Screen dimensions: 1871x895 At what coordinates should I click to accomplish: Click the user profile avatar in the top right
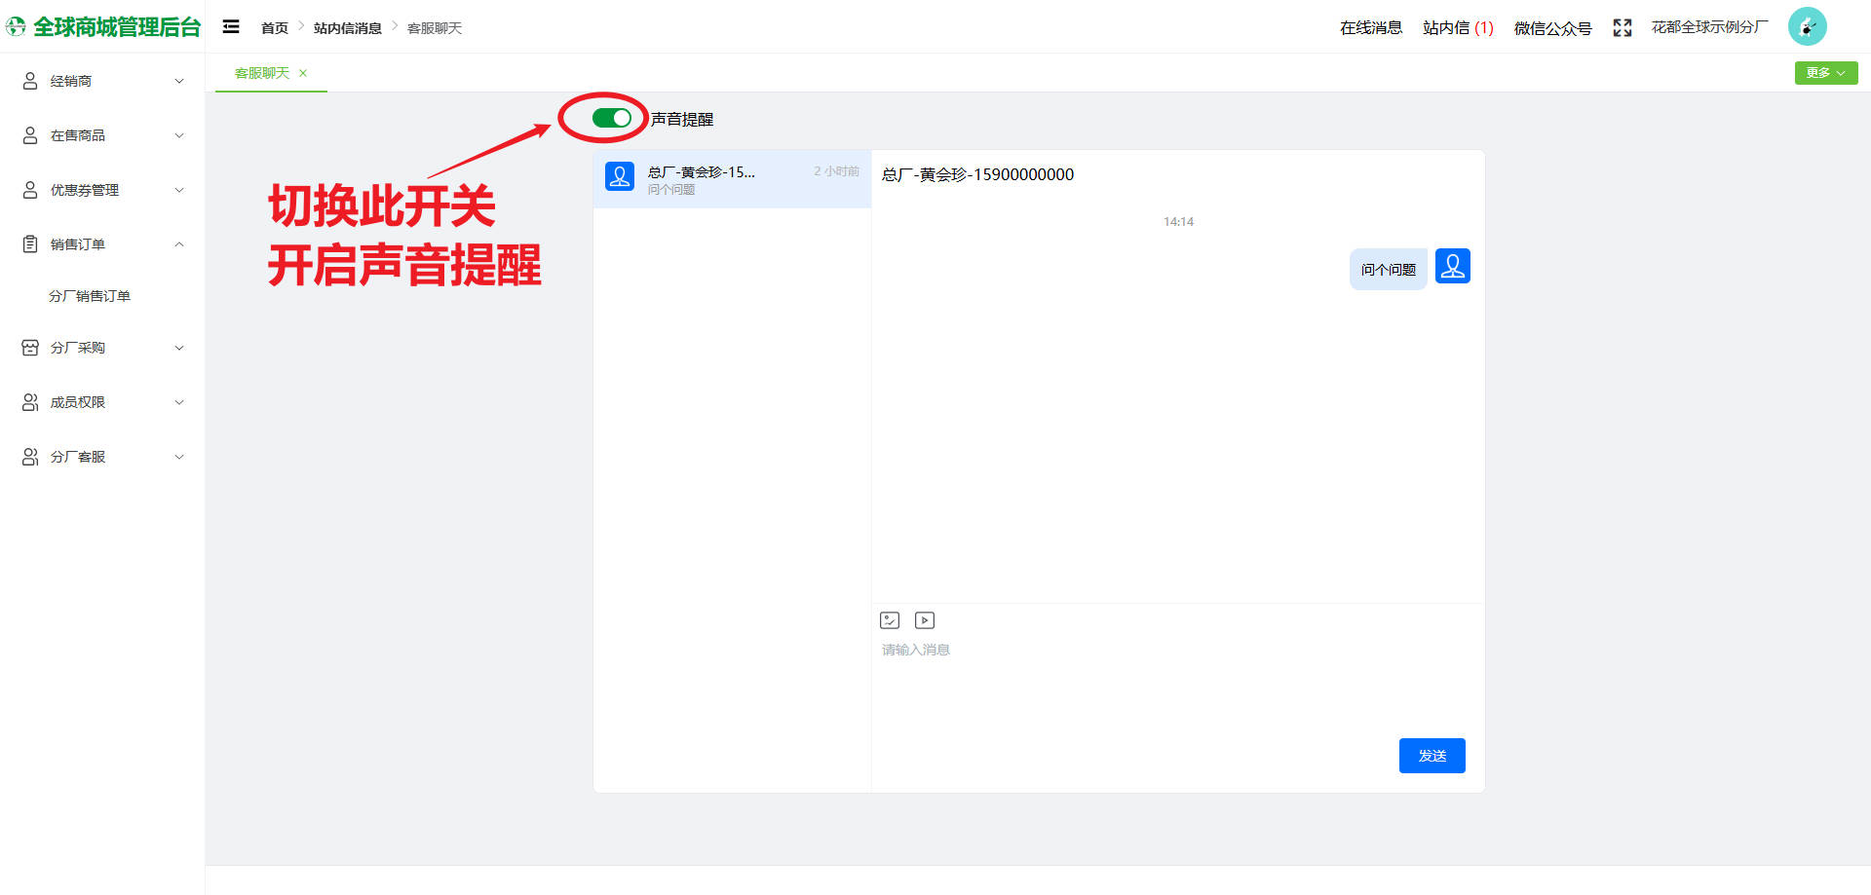coord(1808,26)
